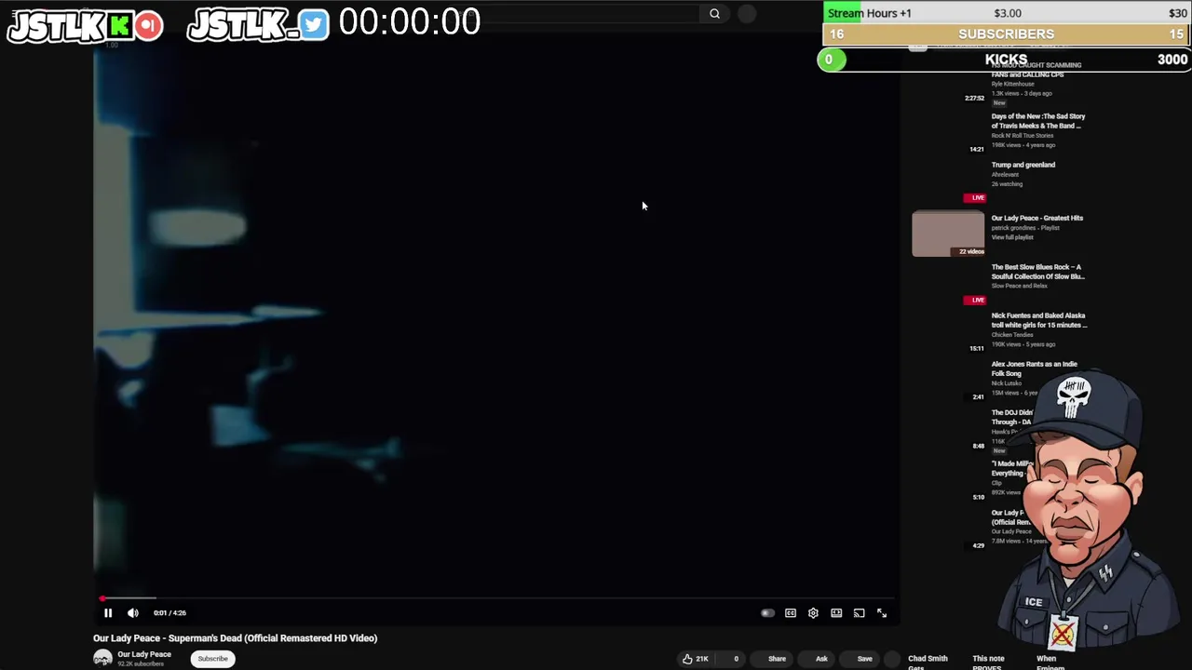Click the 14:21 duration thumbnail

[x=976, y=149]
